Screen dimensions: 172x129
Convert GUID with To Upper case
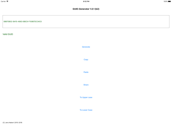(86, 97)
